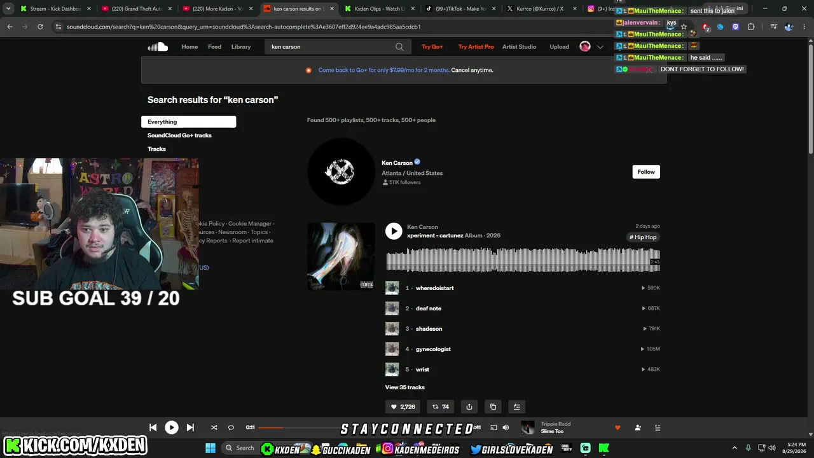
Task: Skip to the next track in player
Action: pyautogui.click(x=190, y=427)
